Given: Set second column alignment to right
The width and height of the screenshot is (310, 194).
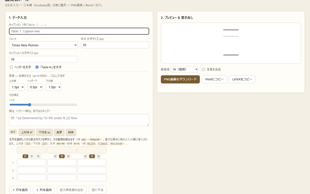Looking at the screenshot, I should (68, 156).
